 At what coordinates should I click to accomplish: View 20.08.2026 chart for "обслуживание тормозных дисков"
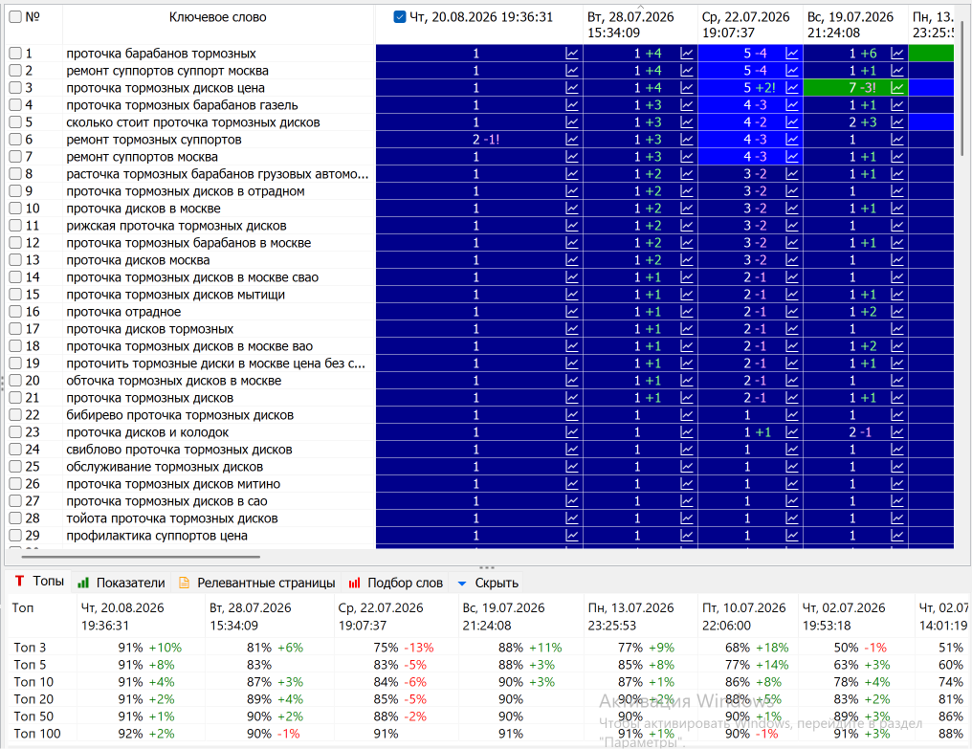click(x=571, y=467)
